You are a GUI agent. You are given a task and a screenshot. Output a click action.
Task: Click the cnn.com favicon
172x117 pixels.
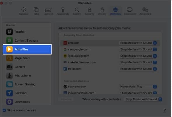pos(65,43)
